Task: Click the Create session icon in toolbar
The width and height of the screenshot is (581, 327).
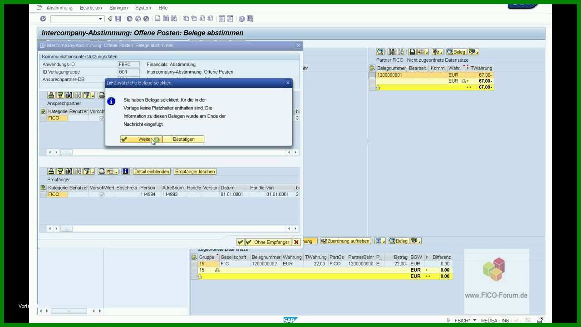Action: click(222, 19)
